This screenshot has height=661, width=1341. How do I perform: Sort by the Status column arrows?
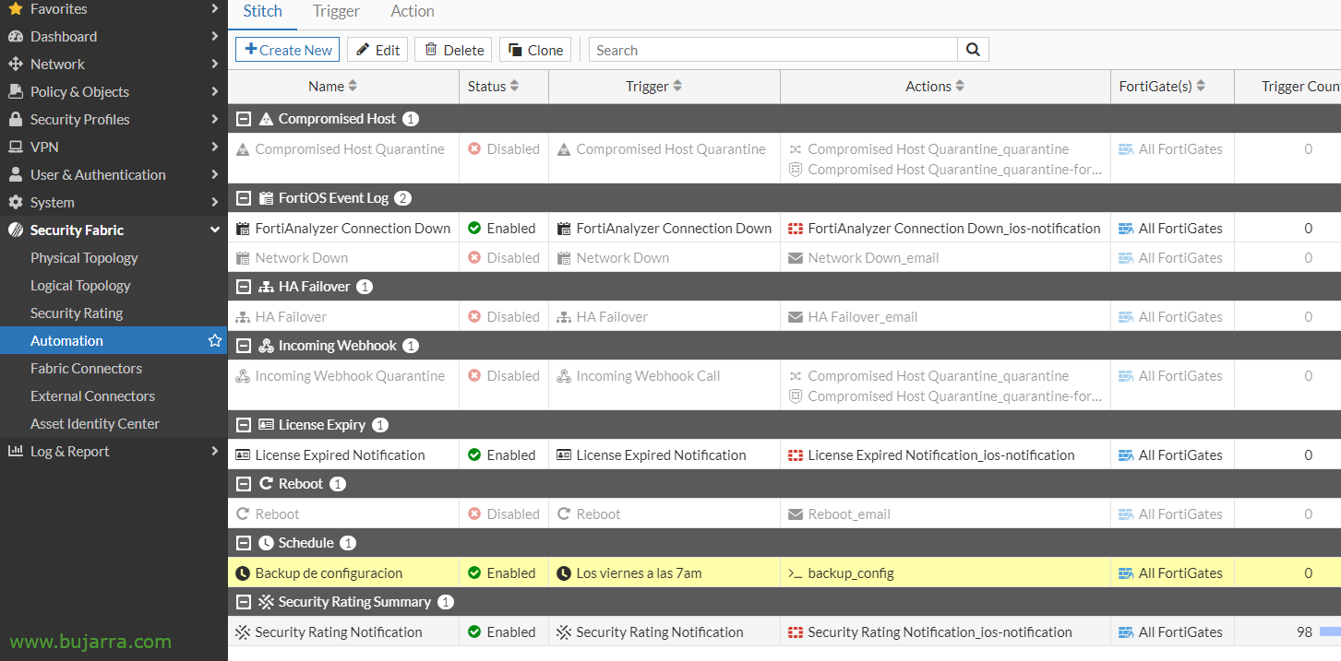(514, 86)
